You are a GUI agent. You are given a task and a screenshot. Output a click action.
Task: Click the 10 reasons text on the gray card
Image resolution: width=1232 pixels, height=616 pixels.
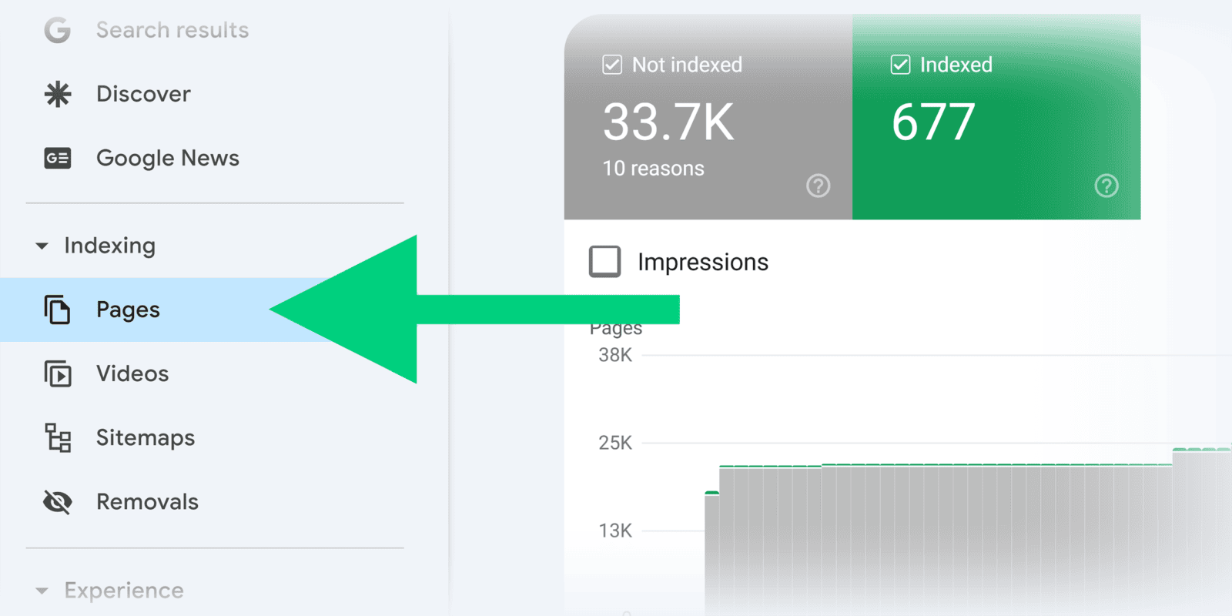coord(653,168)
